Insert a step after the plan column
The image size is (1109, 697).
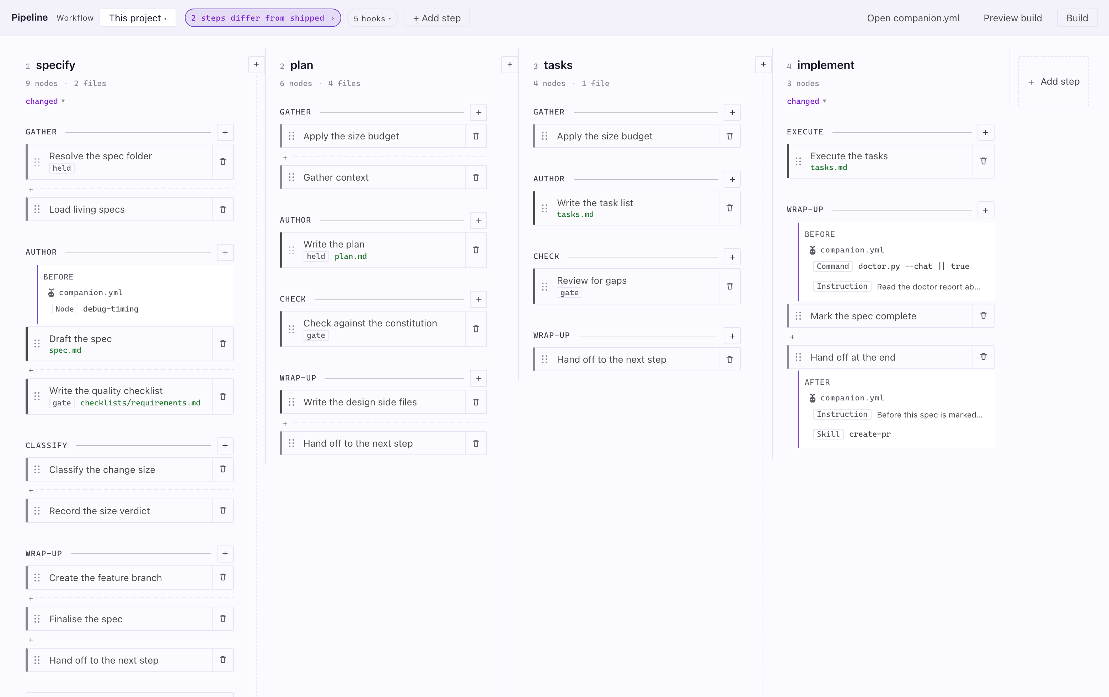[510, 64]
